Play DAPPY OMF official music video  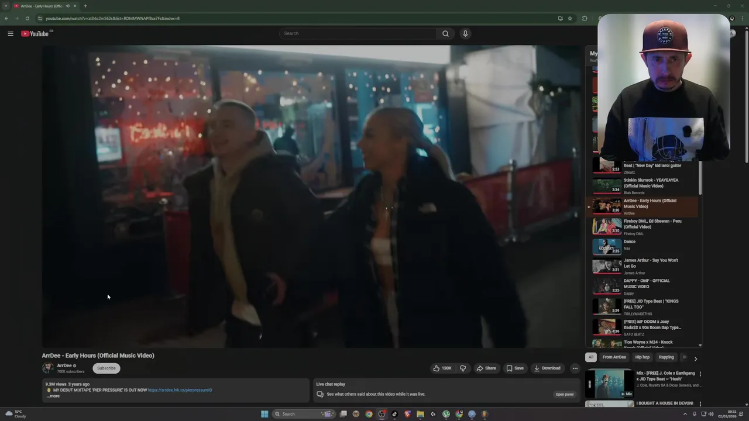pos(643,287)
